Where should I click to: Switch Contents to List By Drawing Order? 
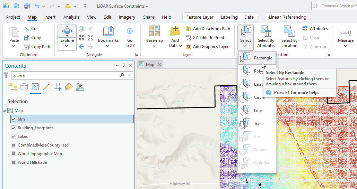click(13, 87)
